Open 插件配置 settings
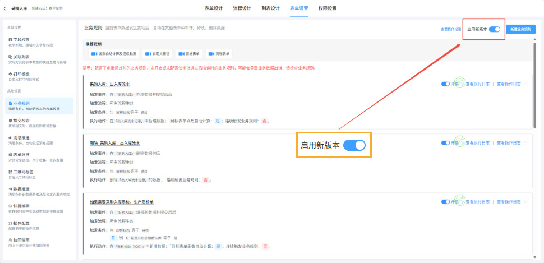Viewport: 544px width, 263px height. click(x=39, y=225)
